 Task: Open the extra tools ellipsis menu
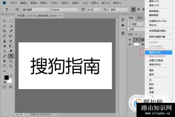point(4,71)
